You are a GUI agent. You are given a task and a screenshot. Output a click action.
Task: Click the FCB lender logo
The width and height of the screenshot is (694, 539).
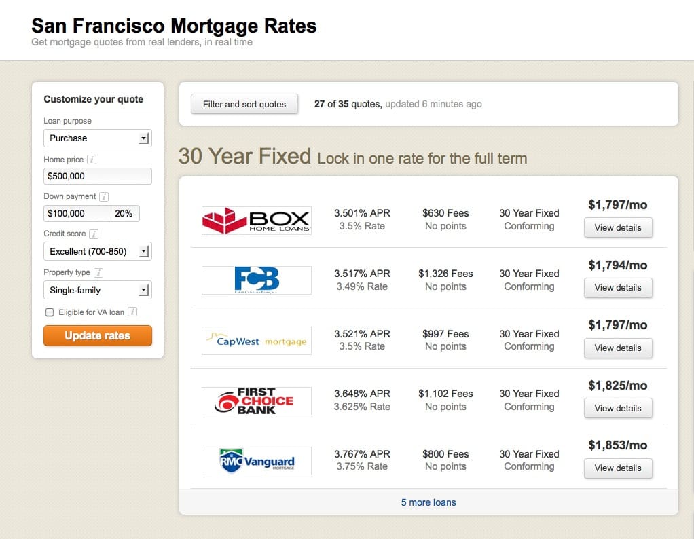(257, 280)
